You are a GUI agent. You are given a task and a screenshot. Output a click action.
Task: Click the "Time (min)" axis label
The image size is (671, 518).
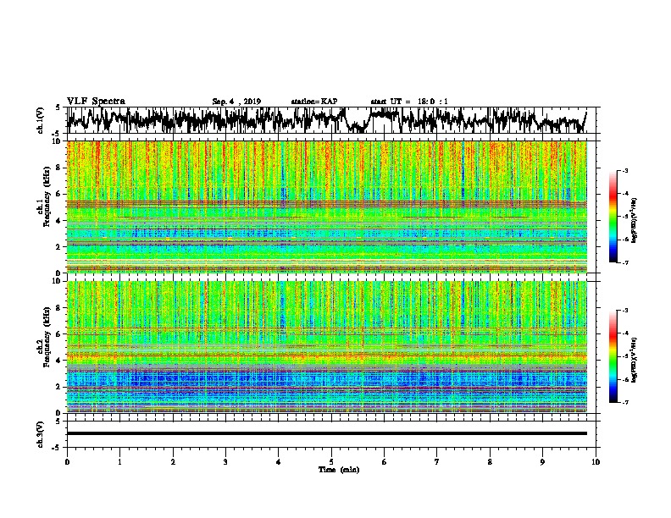[339, 470]
